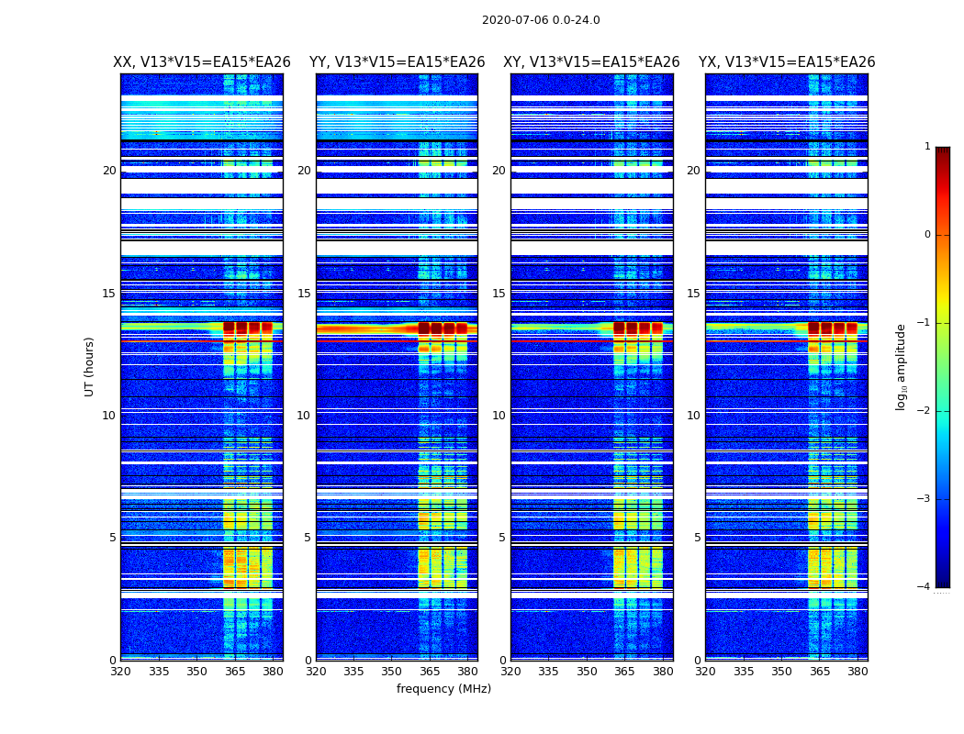Click the 20 tick label on the XY panel
The height and width of the screenshot is (734, 964).
coord(499,171)
